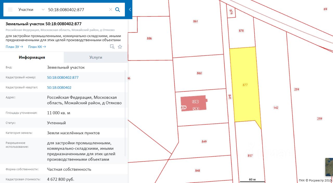Click parcel label 878 on map
Screen dimensions: 333x183
tap(241, 31)
